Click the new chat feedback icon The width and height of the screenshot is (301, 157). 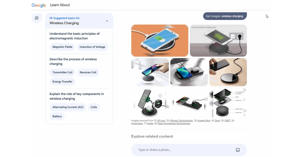(37, 18)
